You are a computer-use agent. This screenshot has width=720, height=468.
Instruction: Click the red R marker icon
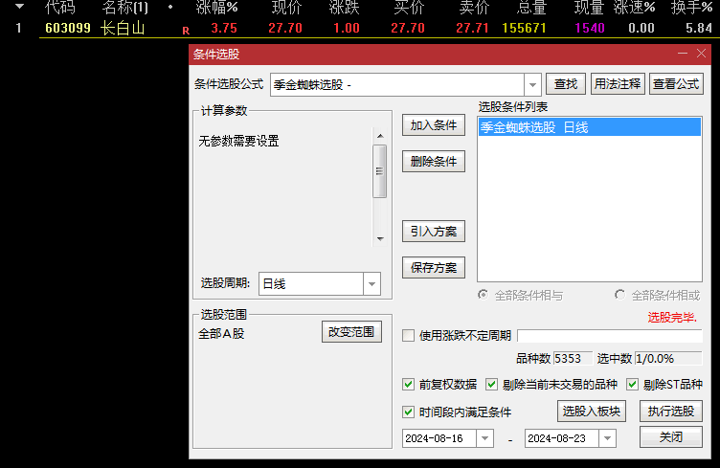point(186,31)
